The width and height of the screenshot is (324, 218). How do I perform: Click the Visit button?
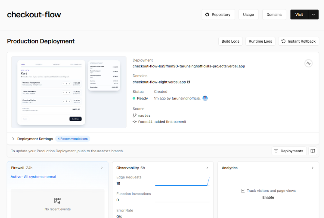[299, 14]
